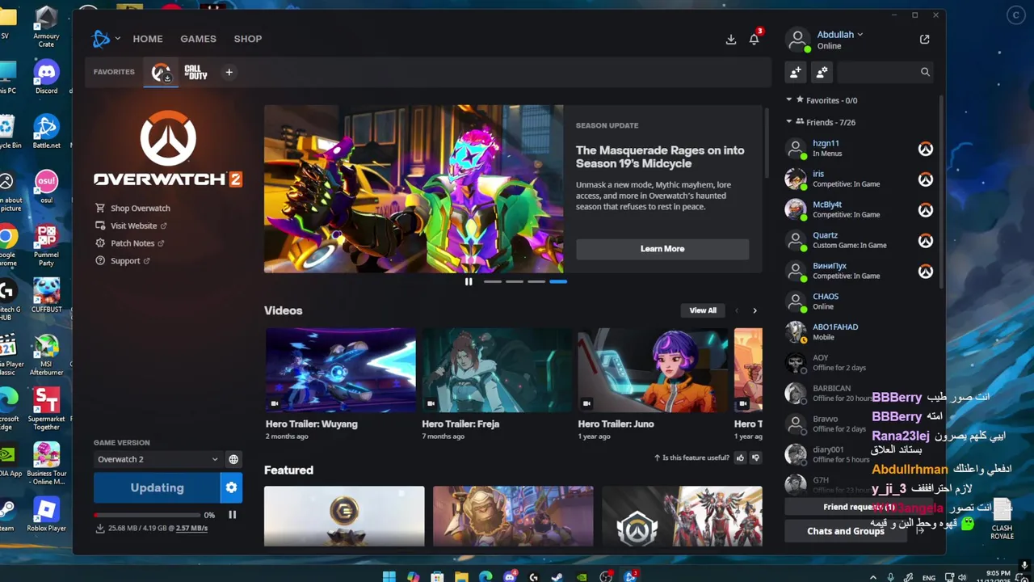1034x582 pixels.
Task: Jump to the second carousel slide indicator
Action: (x=515, y=281)
